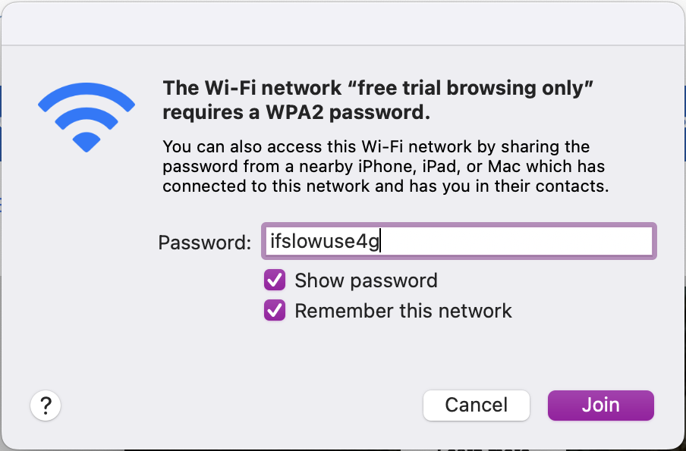Viewport: 686px width, 451px height.
Task: Dismiss the dialog with Cancel
Action: [x=476, y=406]
